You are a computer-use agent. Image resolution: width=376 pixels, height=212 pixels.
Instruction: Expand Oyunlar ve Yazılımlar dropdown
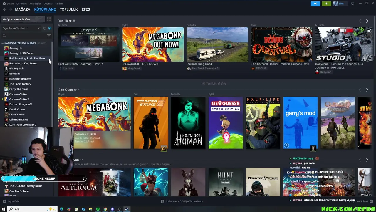(21, 28)
